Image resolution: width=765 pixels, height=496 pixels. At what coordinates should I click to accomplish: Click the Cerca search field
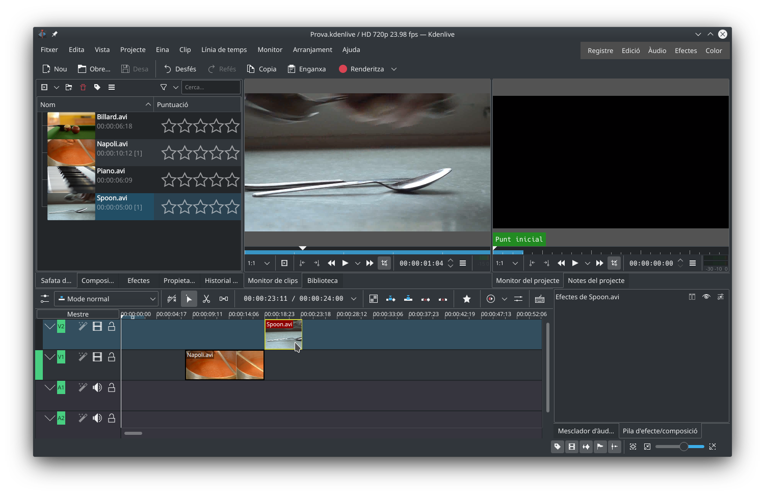[x=211, y=87]
